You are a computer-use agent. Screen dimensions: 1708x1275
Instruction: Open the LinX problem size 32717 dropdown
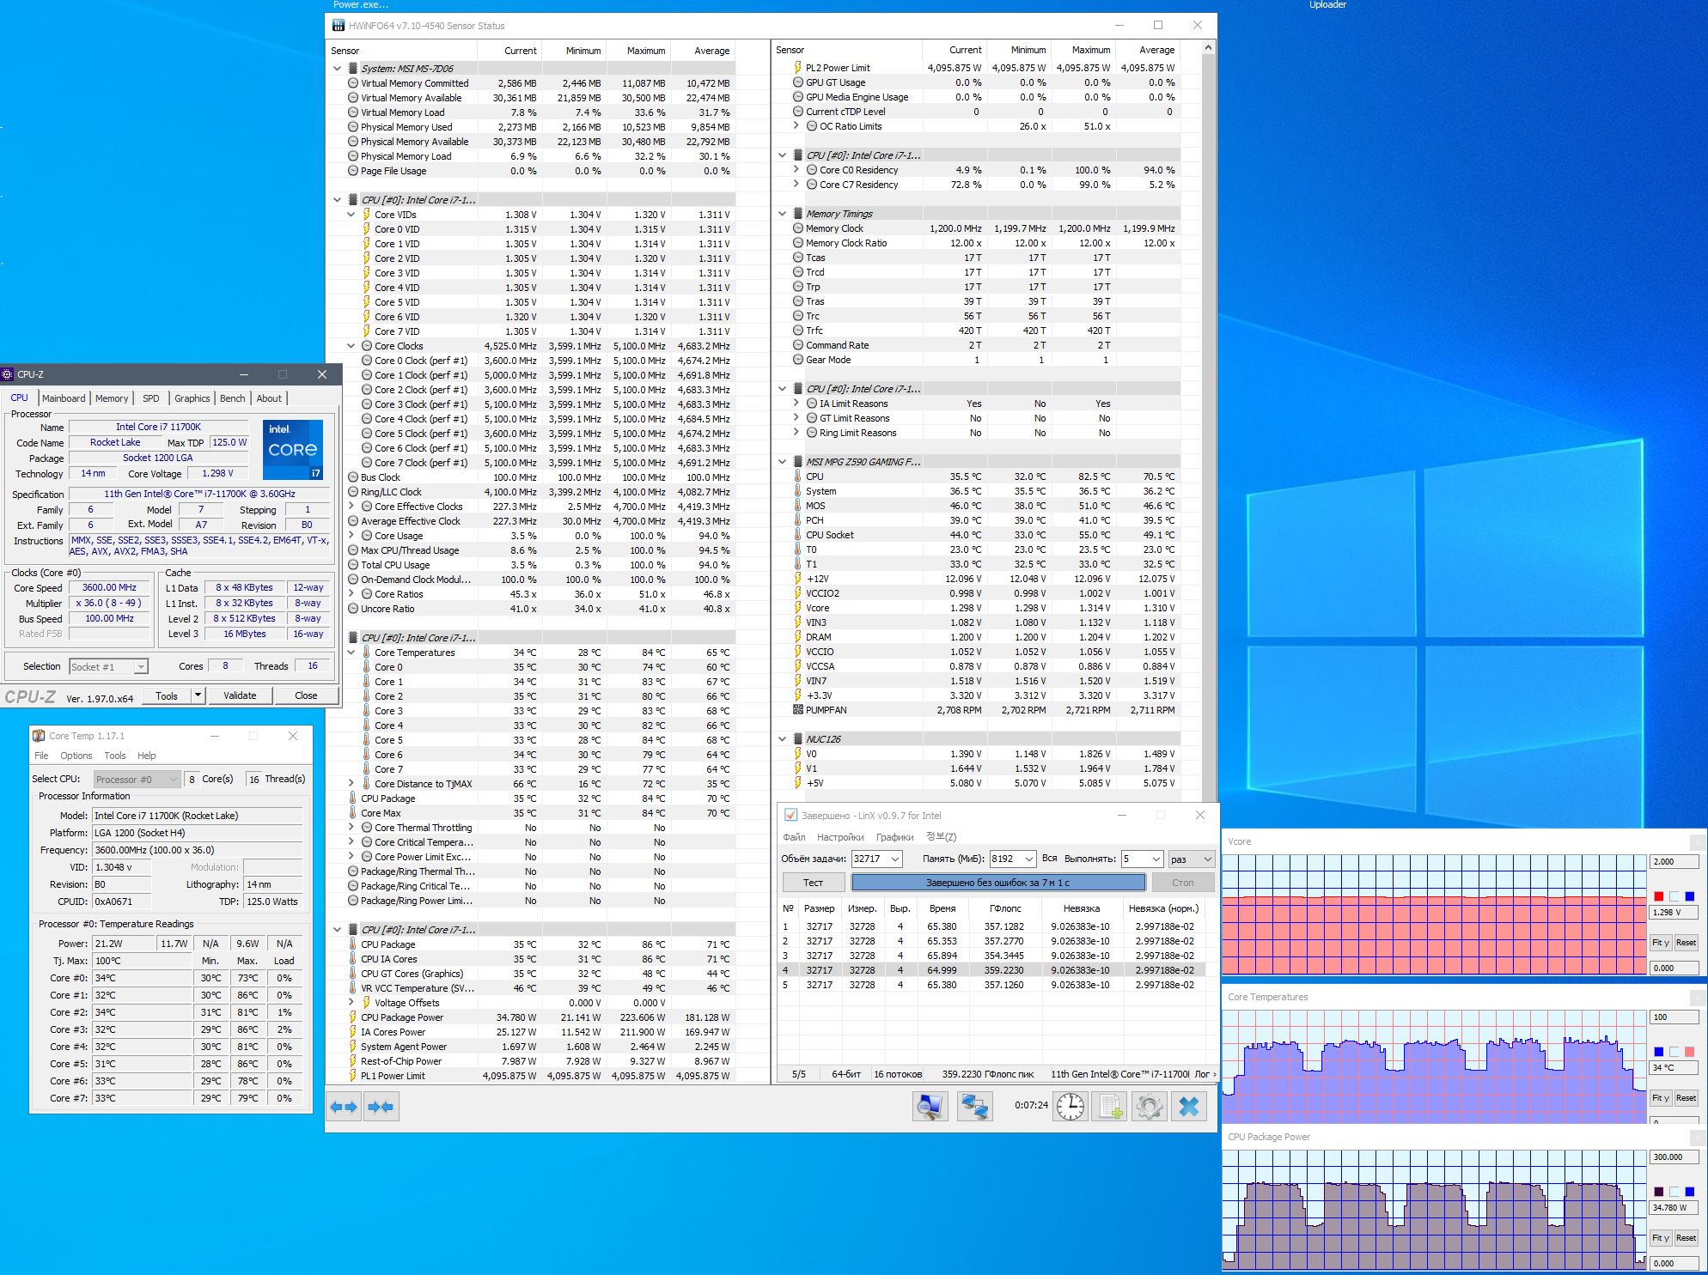(x=895, y=859)
